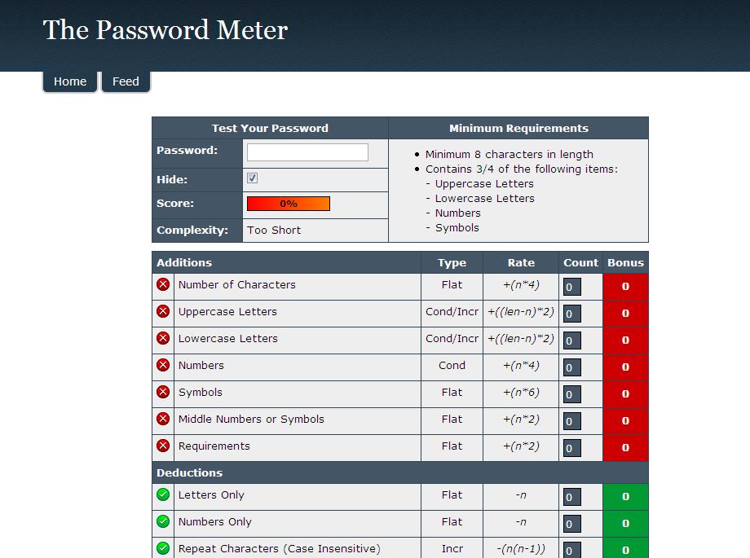Click the red X icon in the Numbers row
The width and height of the screenshot is (750, 558).
163,365
